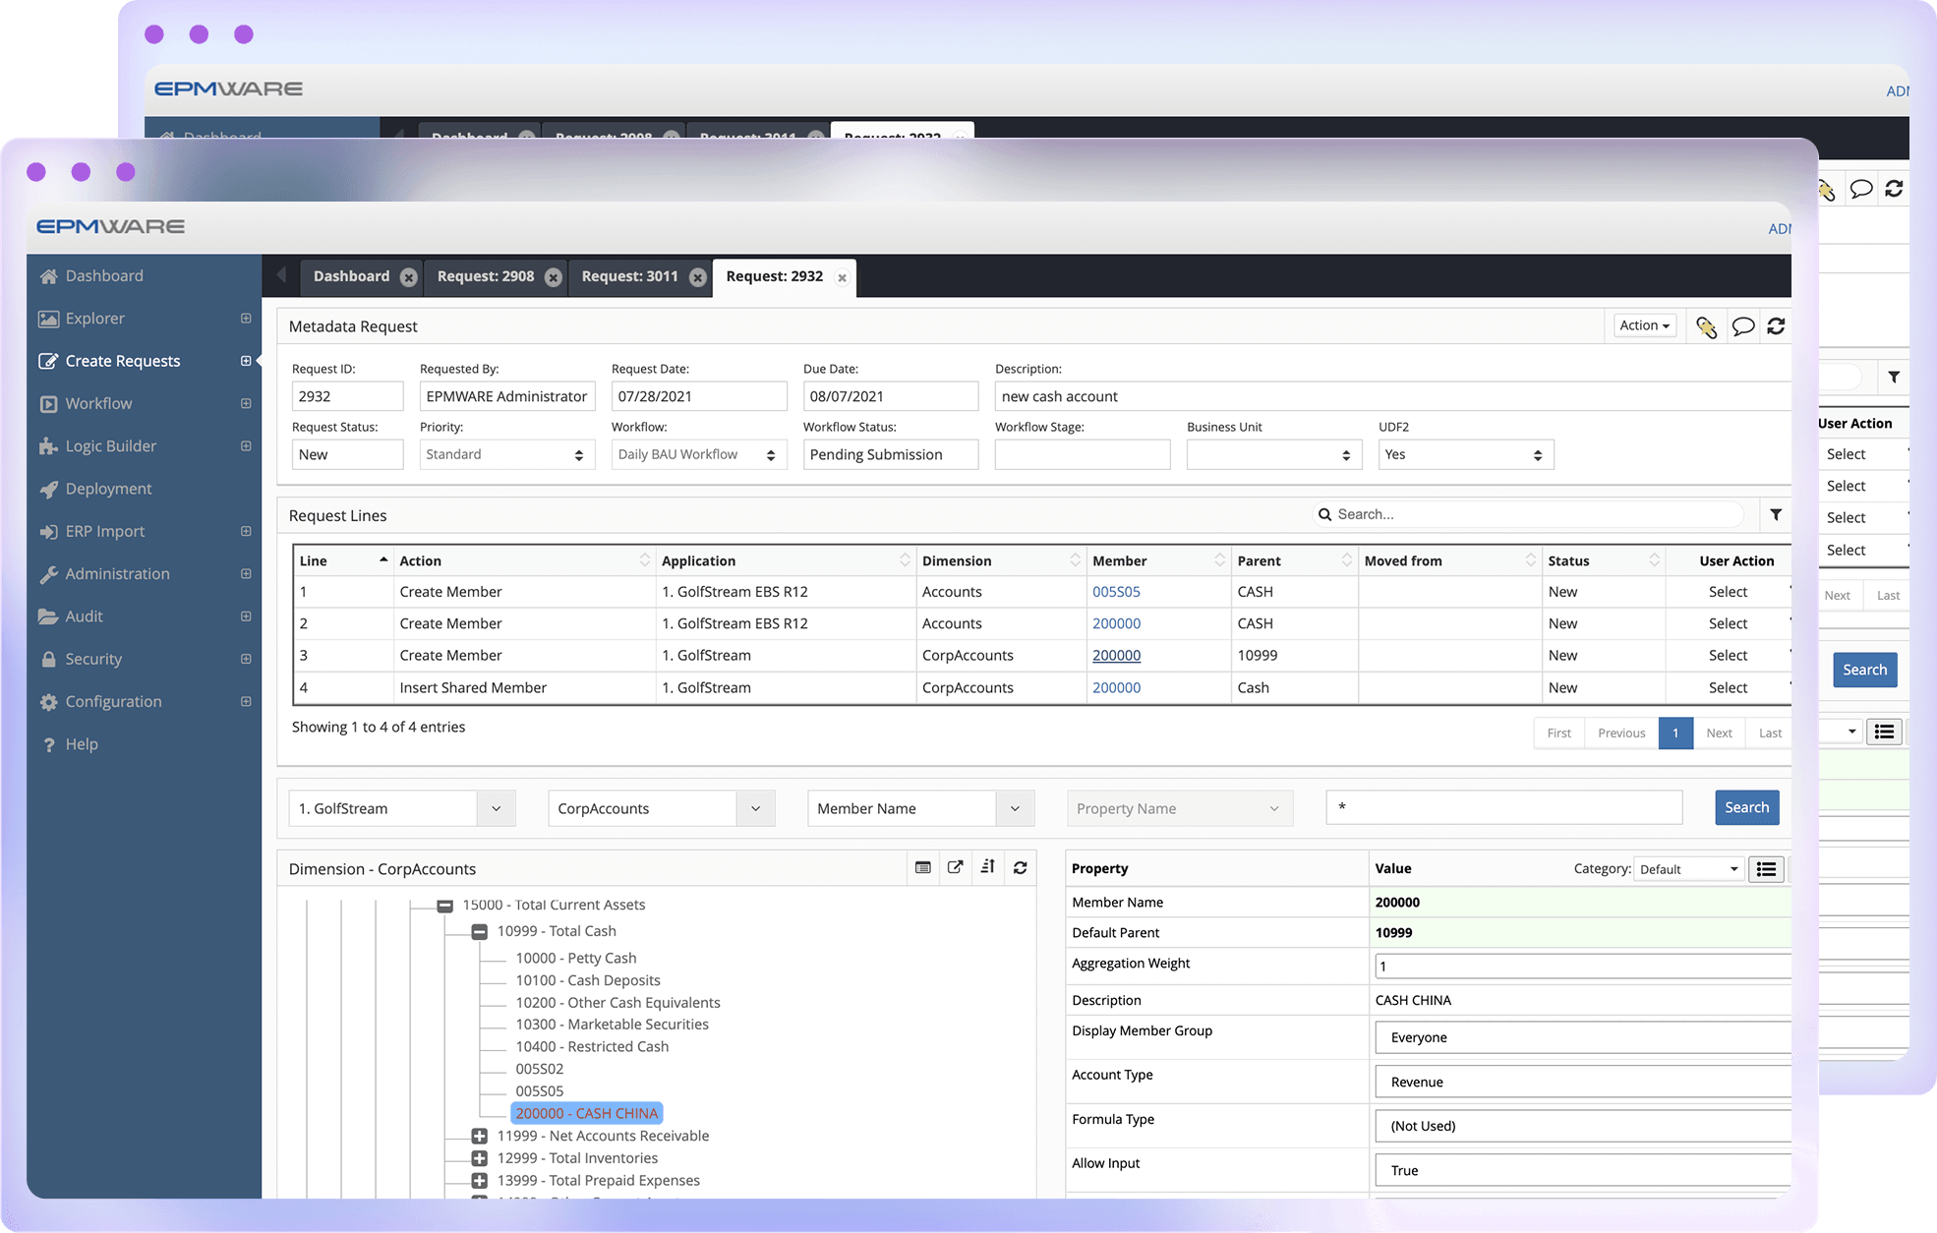Click the favorite link icon beside Action
This screenshot has width=1937, height=1233.
coord(1706,325)
